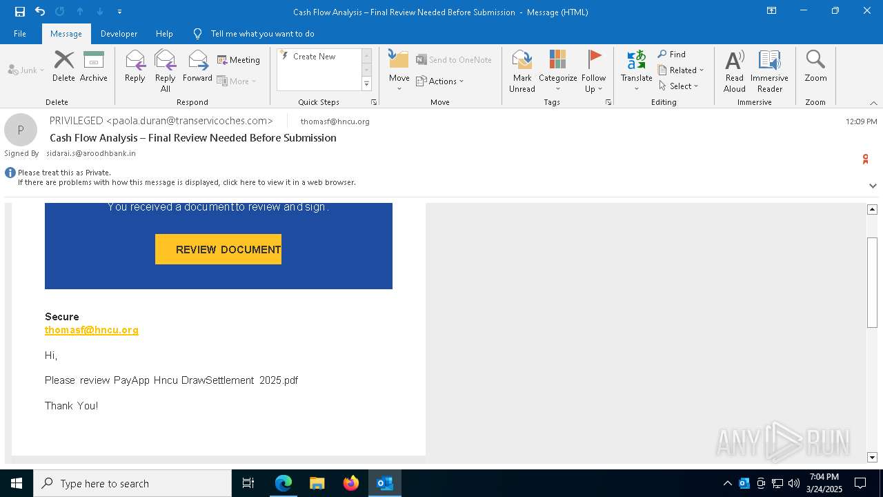Expand Quick Steps gallery
The width and height of the screenshot is (883, 497).
tap(366, 84)
